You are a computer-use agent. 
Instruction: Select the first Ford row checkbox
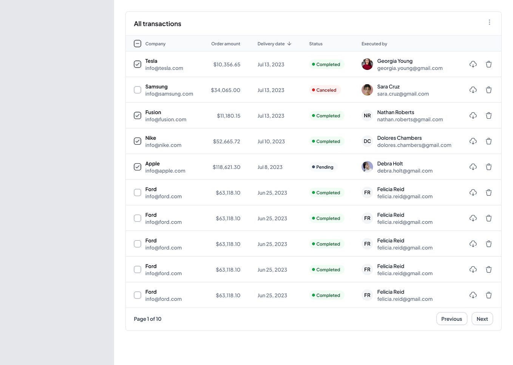point(137,192)
